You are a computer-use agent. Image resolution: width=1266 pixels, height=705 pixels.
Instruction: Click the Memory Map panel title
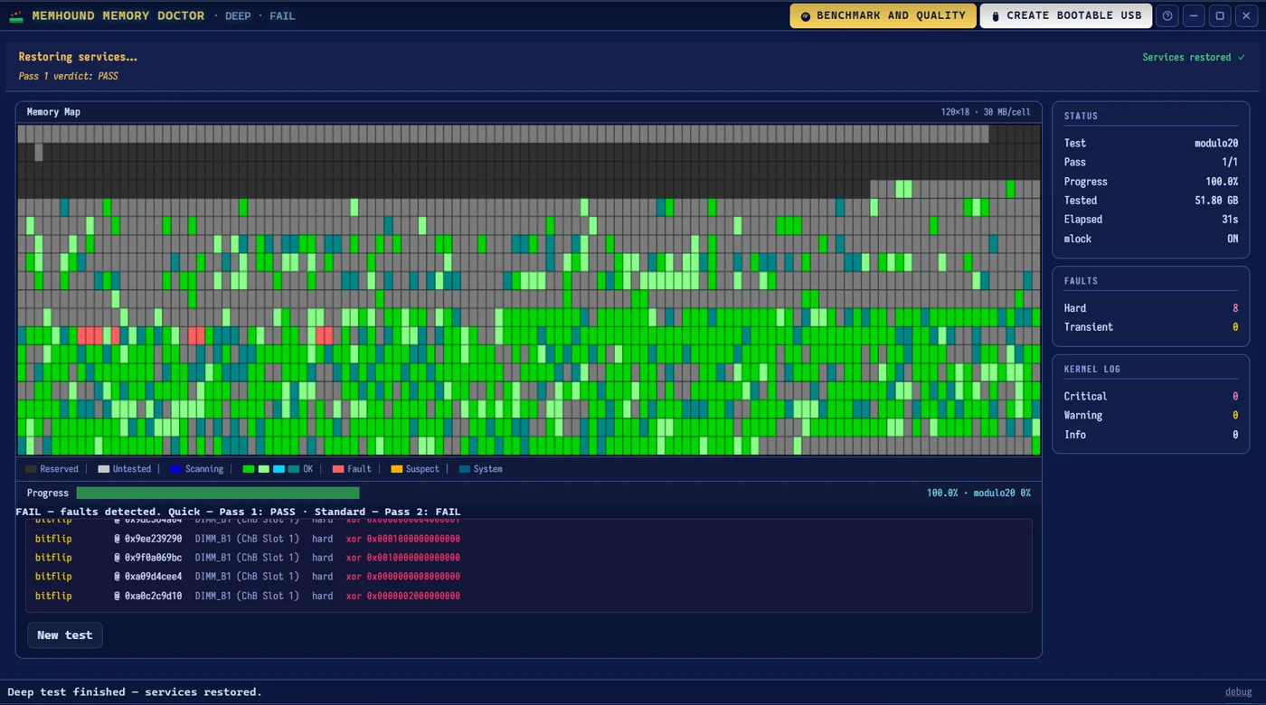(53, 112)
